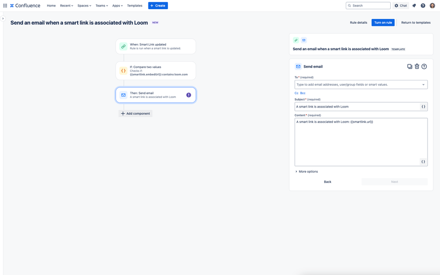440x275 pixels.
Task: Click the Send email panel envelope icon
Action: 298,67
